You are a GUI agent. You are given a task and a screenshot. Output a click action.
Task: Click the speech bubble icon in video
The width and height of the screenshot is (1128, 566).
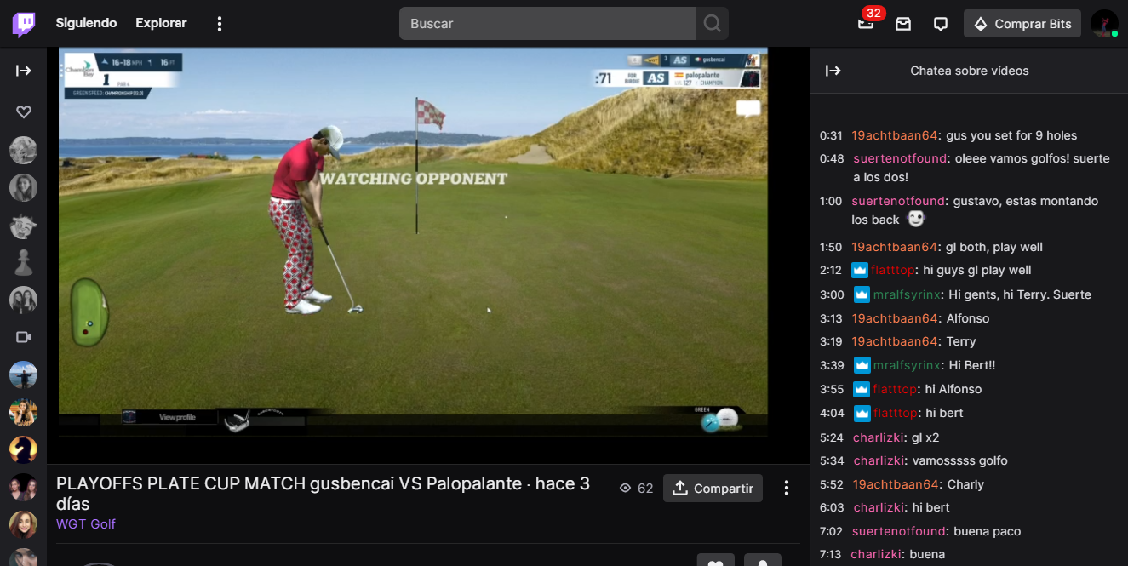point(748,108)
